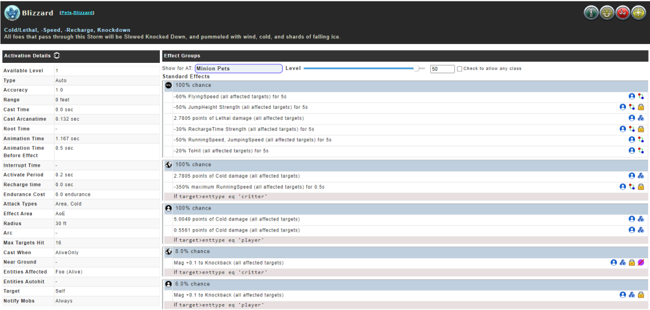Click the lock icon on JumpHeight Strength row
This screenshot has height=310, width=650.
coord(640,107)
